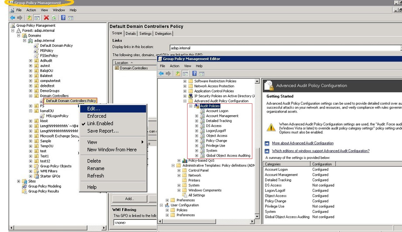Click the green Refresh icon in the Group Policy Management toolbar
Screen dimensions: 402x232
click(x=54, y=18)
